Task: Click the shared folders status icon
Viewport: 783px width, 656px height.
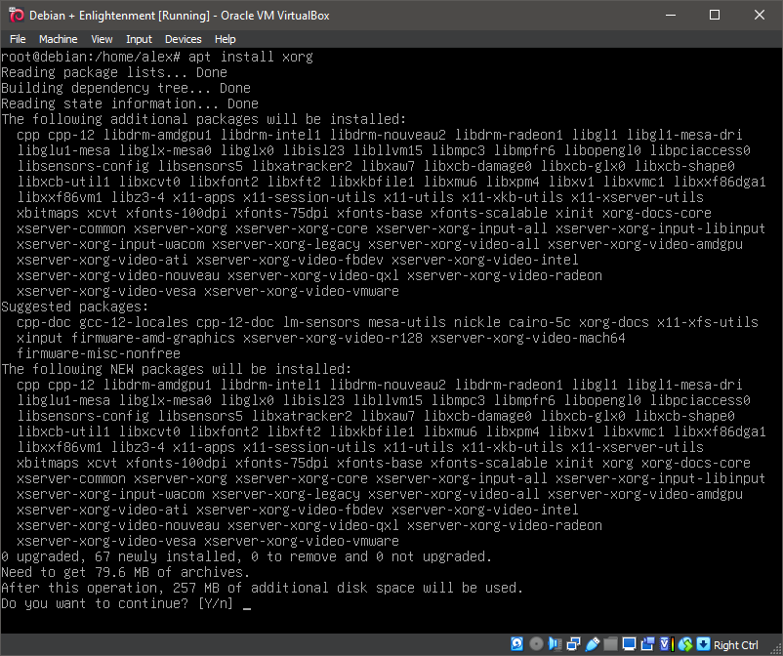Action: pos(610,644)
